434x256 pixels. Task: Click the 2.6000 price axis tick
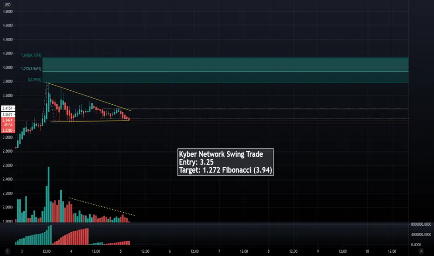click(x=8, y=165)
